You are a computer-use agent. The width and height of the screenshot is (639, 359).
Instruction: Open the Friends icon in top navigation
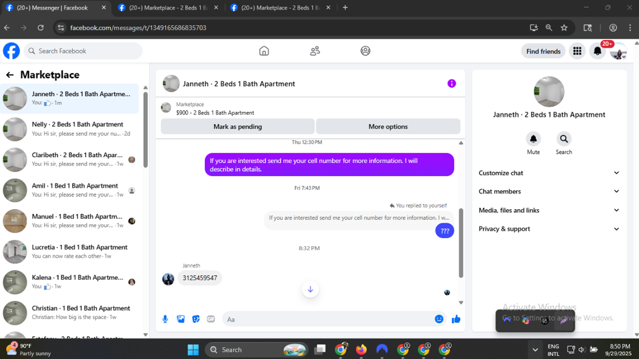[315, 51]
